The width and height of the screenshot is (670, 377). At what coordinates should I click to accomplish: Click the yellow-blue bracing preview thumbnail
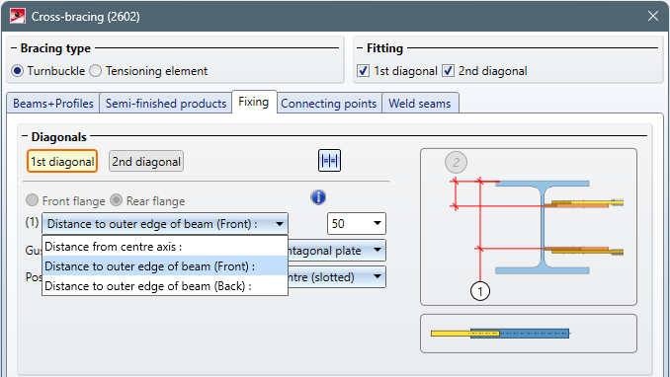coord(528,334)
